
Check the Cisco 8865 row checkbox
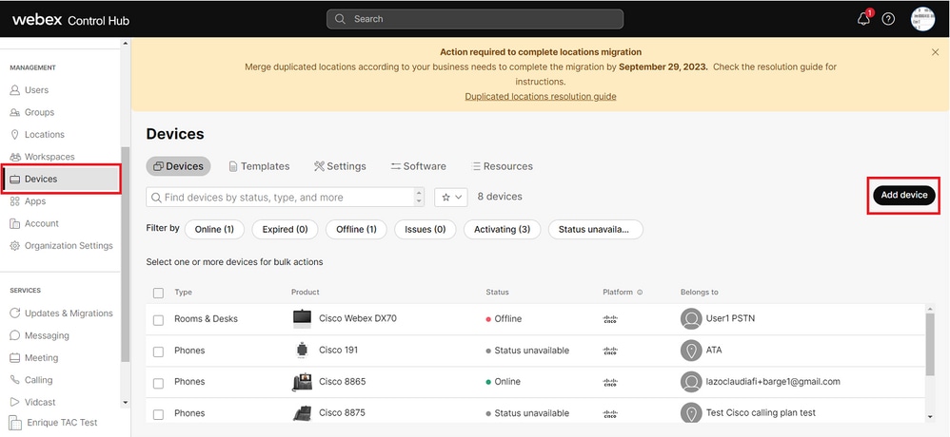(x=159, y=383)
